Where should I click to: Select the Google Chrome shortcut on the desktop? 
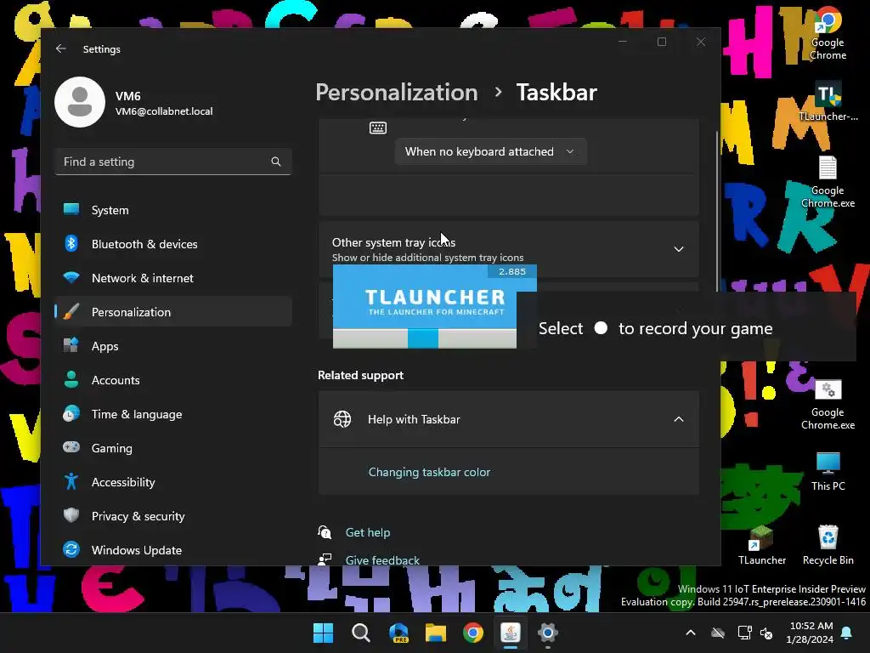point(828,34)
